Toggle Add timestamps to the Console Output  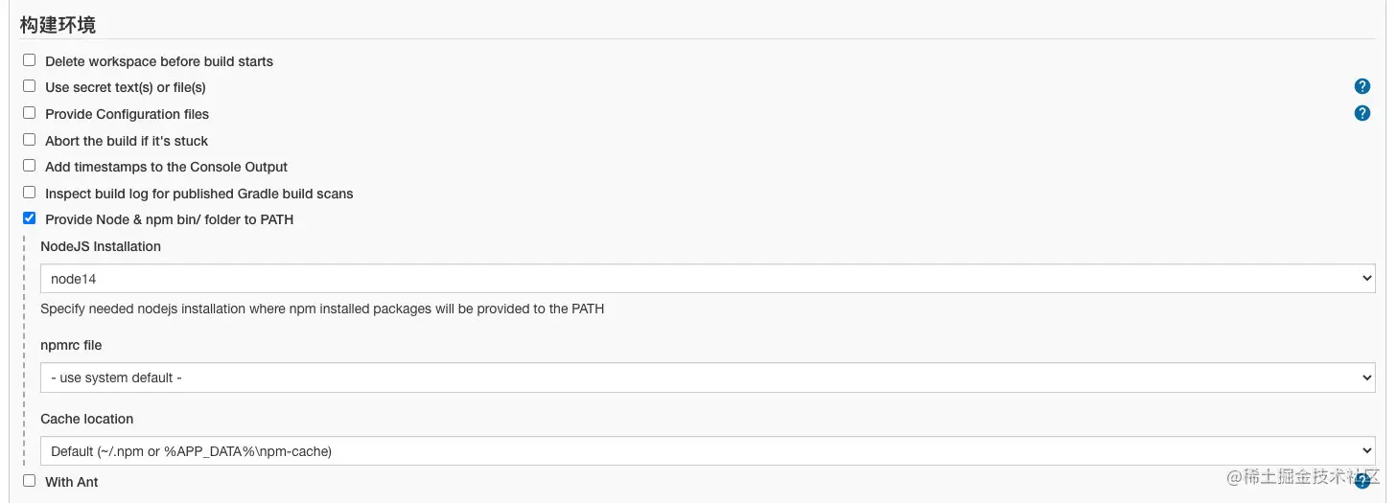click(x=30, y=166)
